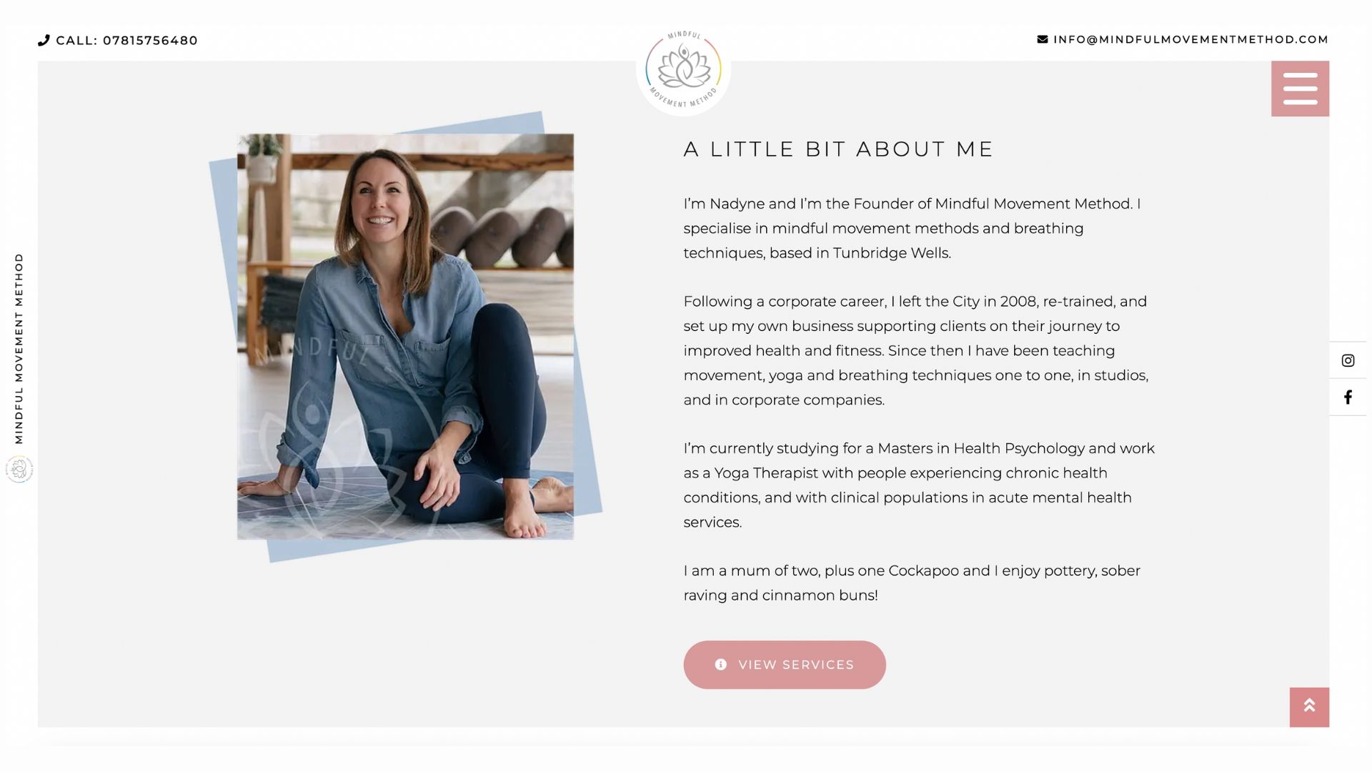Screen dimensions: 1372x772
Task: Click the A Little Bit About Me heading
Action: coord(838,149)
